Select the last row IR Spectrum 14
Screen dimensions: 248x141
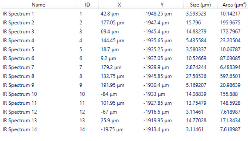124,129
